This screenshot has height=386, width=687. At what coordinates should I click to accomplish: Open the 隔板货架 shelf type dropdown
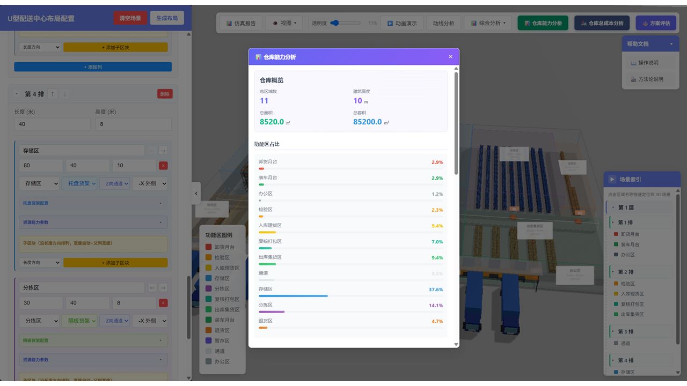tap(79, 321)
